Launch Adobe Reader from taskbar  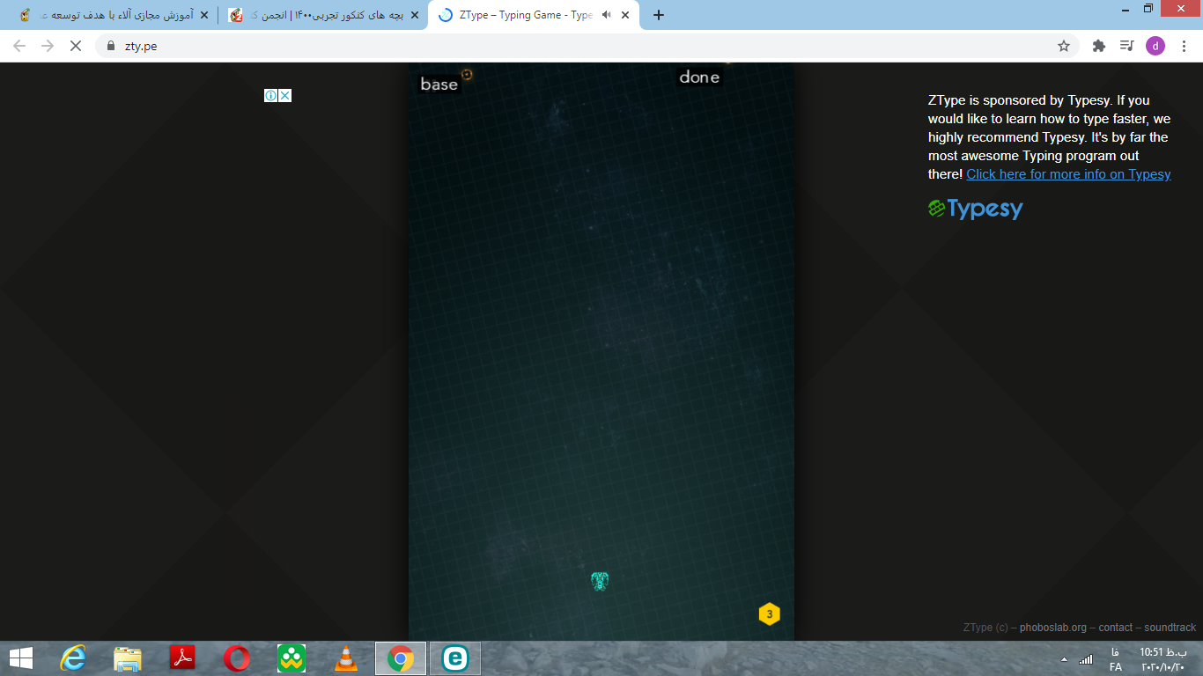182,658
